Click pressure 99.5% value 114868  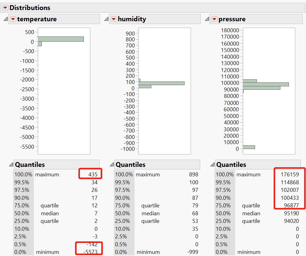tap(290, 182)
